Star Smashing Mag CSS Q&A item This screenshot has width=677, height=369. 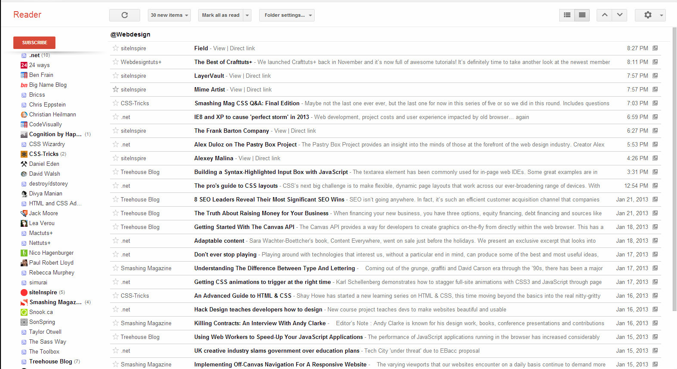(x=116, y=103)
